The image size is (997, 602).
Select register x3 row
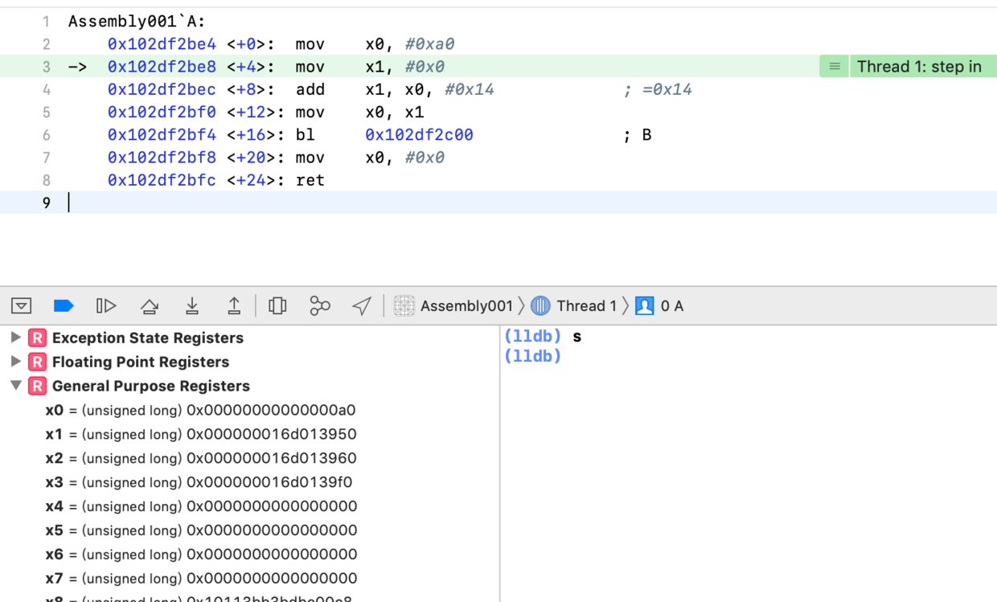pyautogui.click(x=249, y=482)
